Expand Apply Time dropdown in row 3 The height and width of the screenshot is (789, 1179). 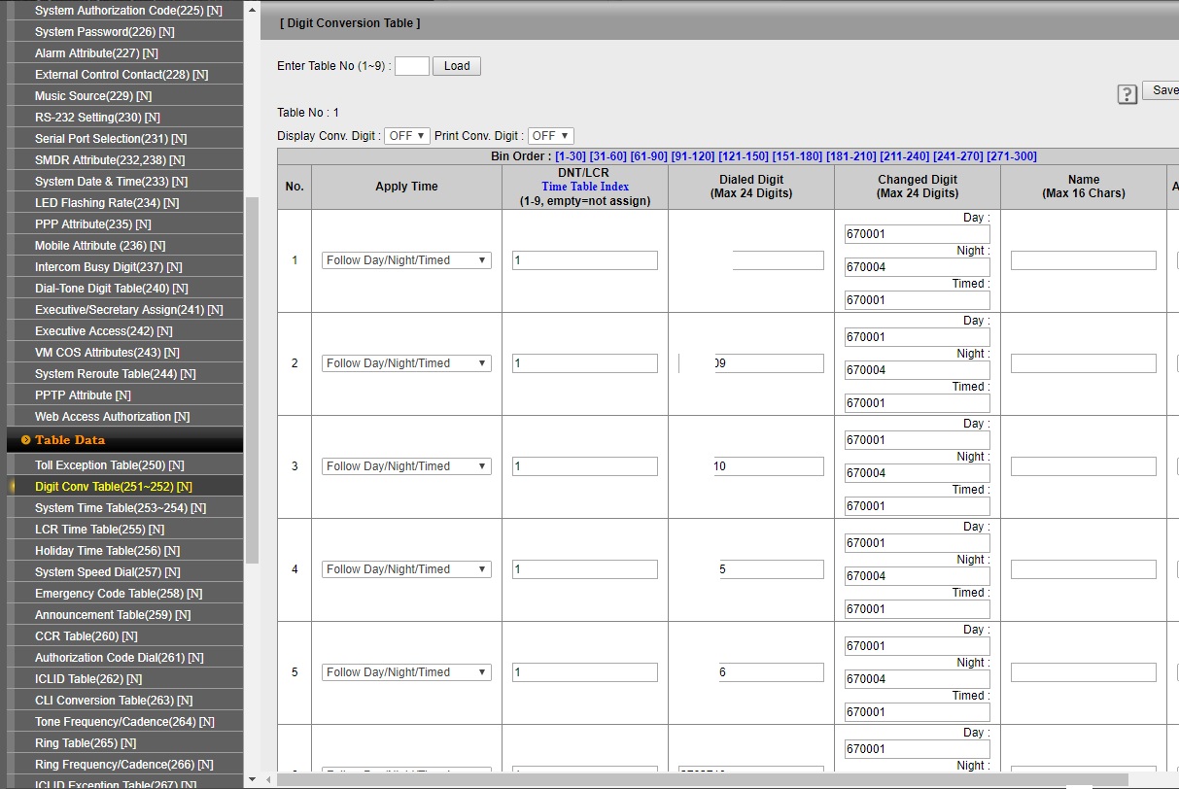[406, 466]
